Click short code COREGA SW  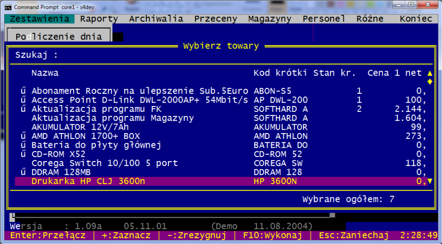tap(277, 163)
